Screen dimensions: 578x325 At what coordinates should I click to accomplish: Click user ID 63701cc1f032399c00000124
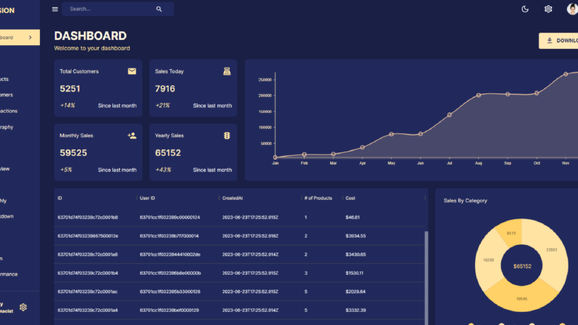click(170, 217)
